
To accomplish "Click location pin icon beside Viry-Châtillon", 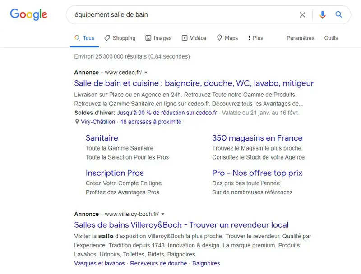I will coord(77,122).
